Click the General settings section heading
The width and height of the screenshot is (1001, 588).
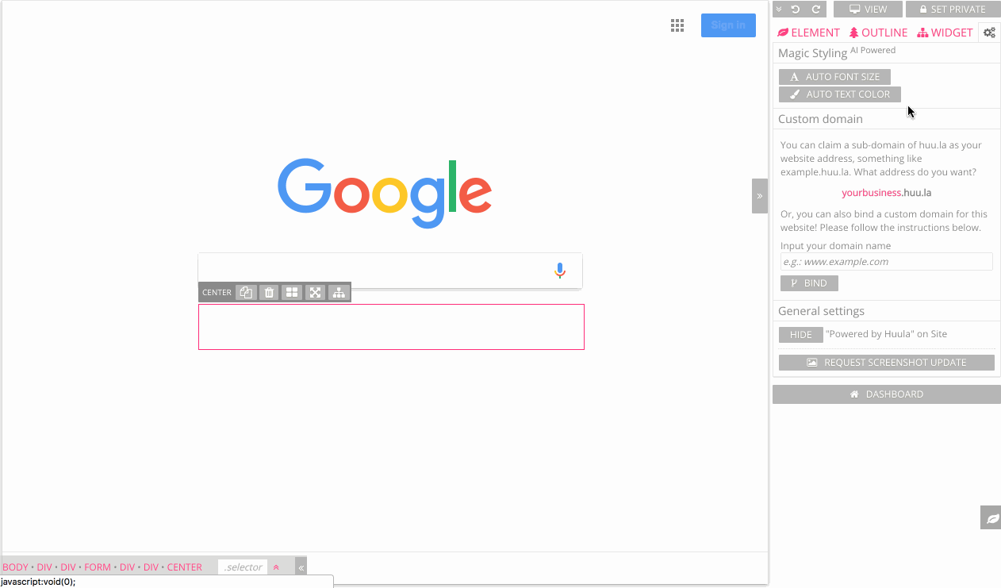coord(821,311)
